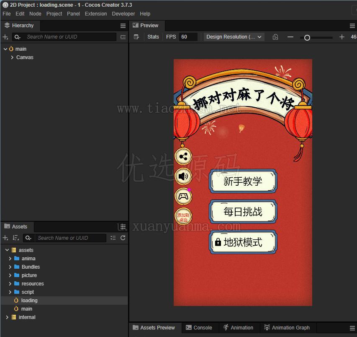Mute sound via speaker button in game

pyautogui.click(x=183, y=176)
